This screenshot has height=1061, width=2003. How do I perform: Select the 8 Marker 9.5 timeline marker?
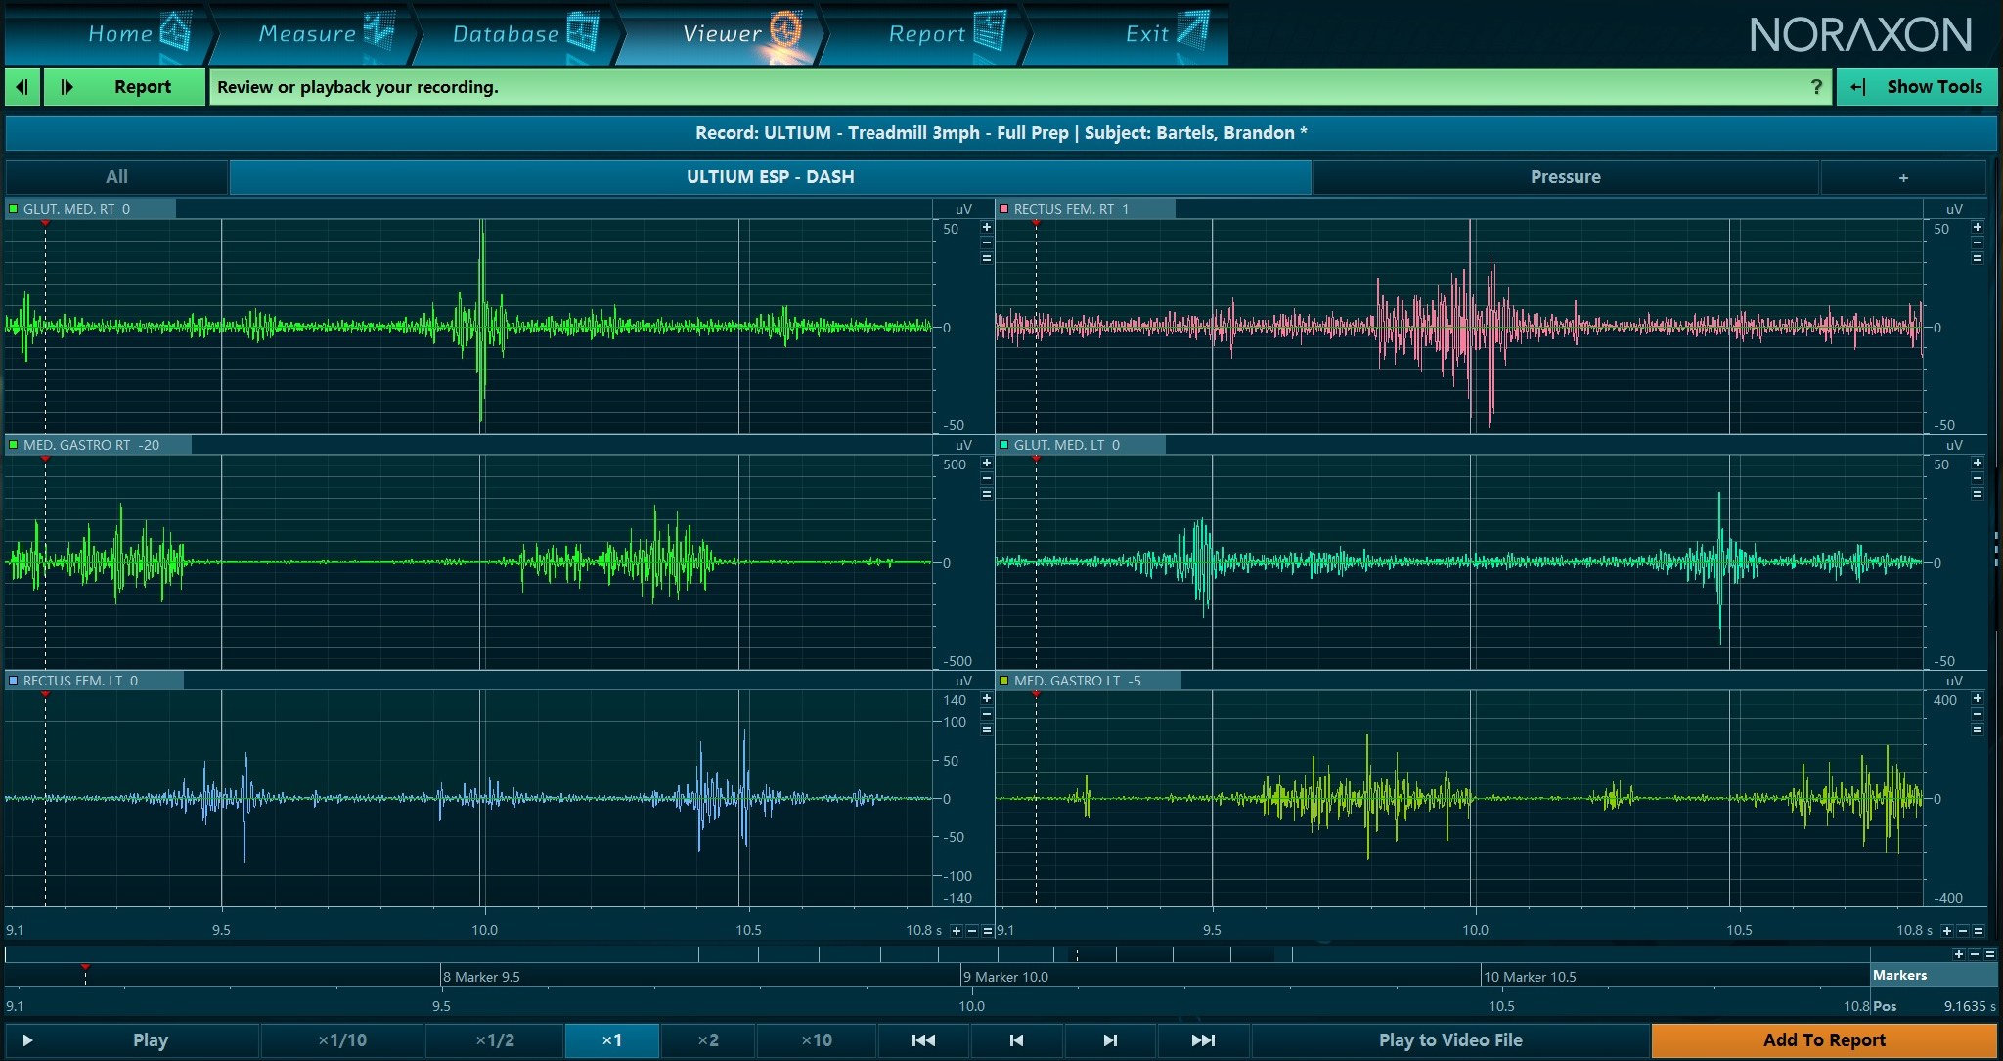pyautogui.click(x=481, y=977)
